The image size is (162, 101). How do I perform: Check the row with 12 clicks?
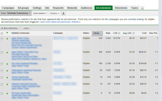[2, 84]
